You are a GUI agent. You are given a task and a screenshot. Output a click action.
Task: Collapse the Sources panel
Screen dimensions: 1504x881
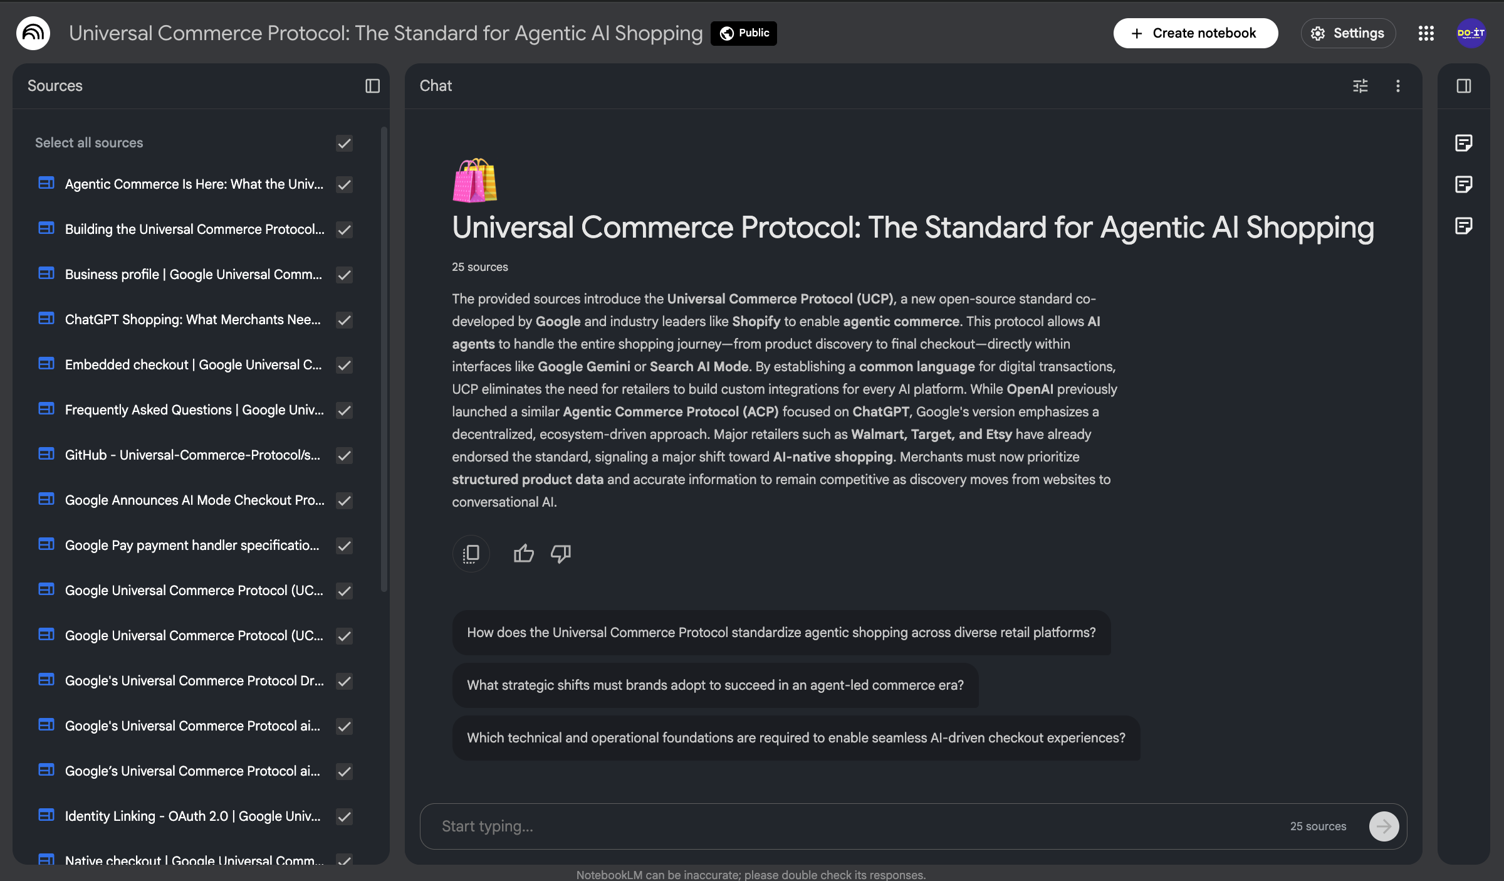tap(372, 86)
